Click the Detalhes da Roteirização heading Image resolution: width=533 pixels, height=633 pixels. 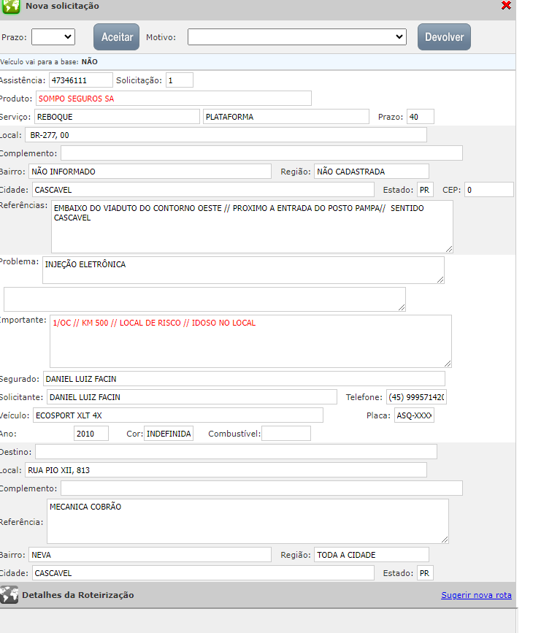[x=78, y=595]
